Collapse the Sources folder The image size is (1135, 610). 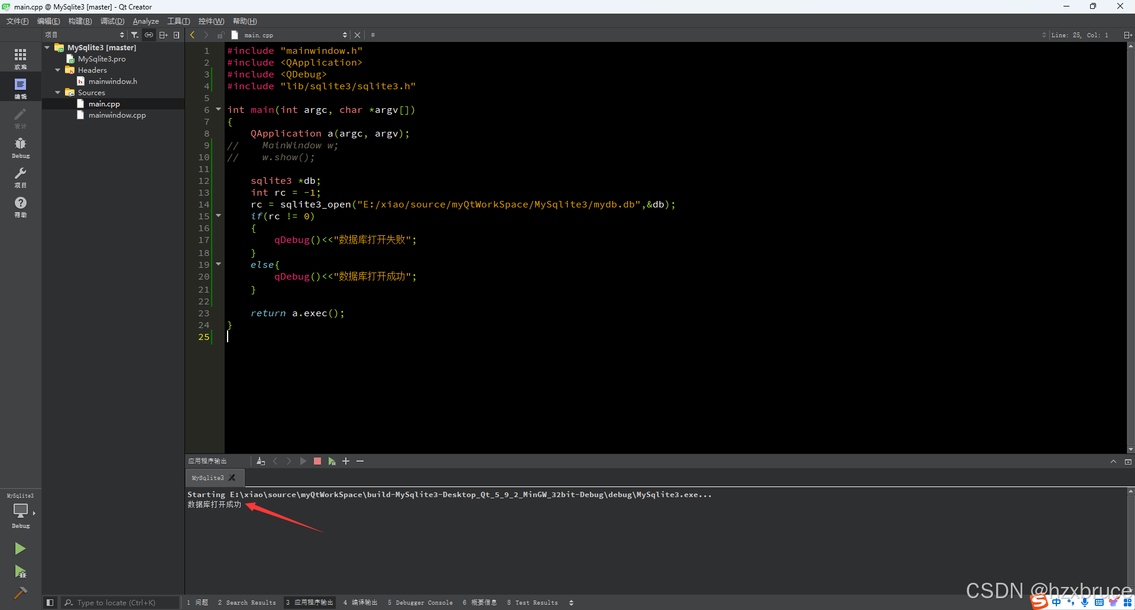pyautogui.click(x=57, y=92)
